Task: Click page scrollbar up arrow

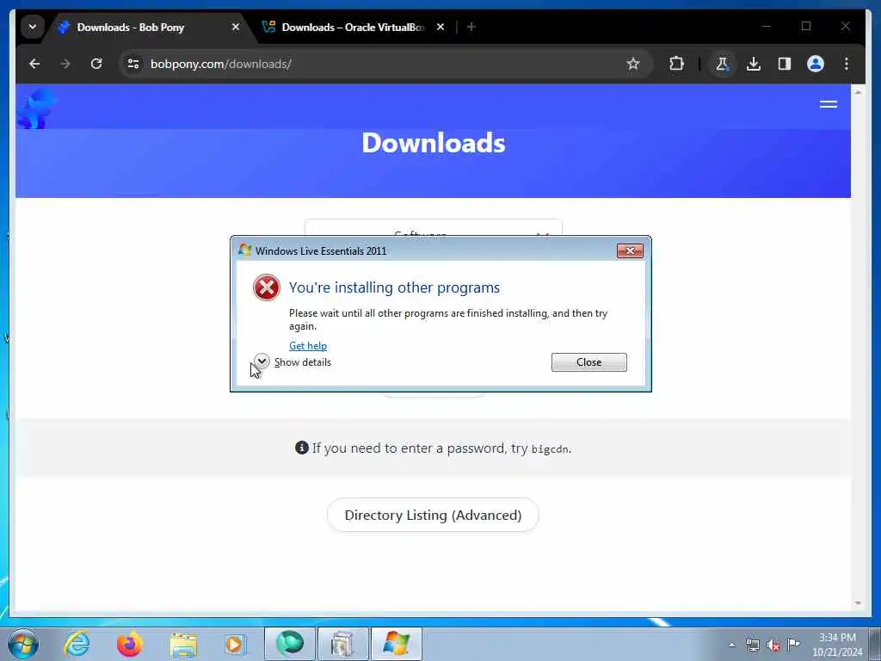Action: (x=858, y=92)
